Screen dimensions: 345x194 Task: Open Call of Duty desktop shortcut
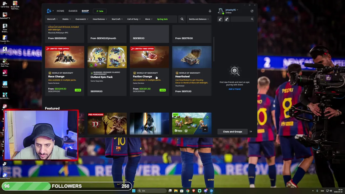(5, 4)
